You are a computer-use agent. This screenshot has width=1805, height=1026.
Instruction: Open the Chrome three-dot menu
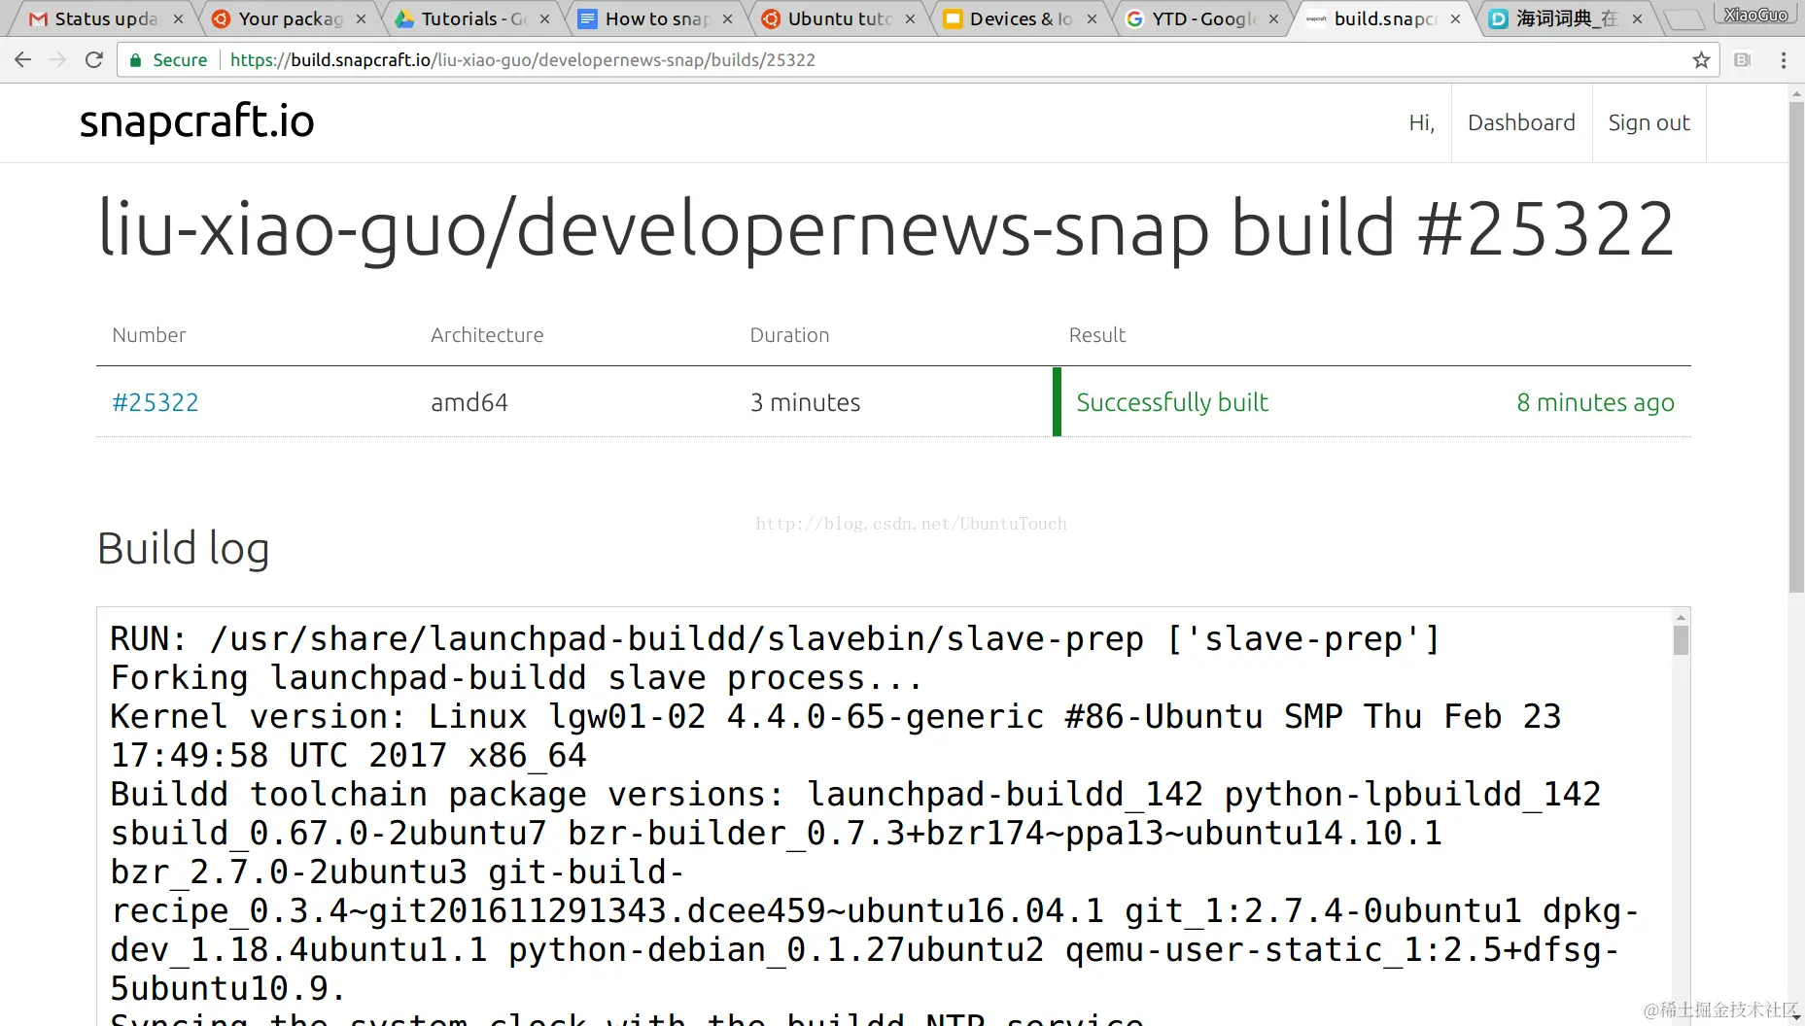[x=1784, y=60]
